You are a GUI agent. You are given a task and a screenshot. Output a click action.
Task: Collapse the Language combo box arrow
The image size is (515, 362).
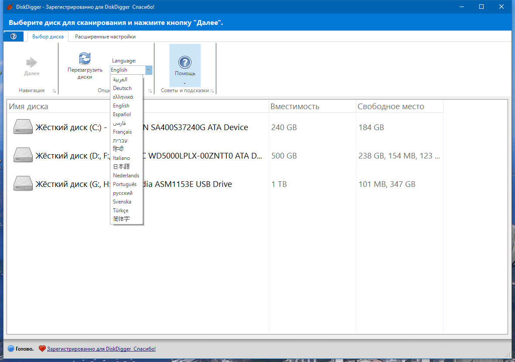[149, 70]
